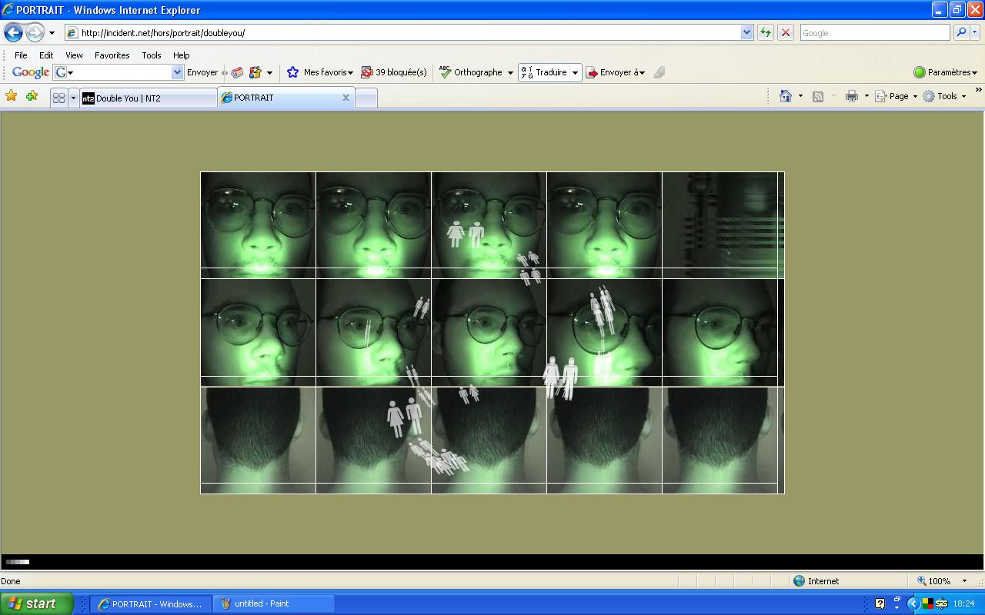This screenshot has height=615, width=985.
Task: Expand the Google toolbar search history dropdown
Action: [x=178, y=72]
